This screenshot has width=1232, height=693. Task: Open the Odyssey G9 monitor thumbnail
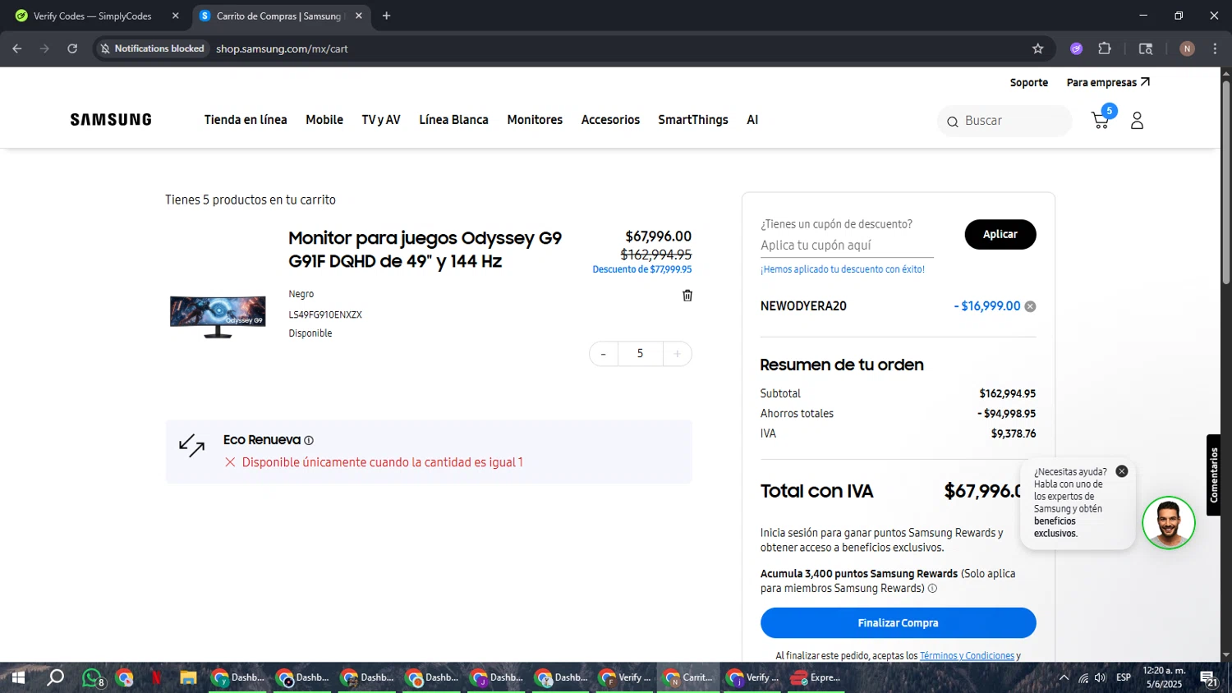pos(218,317)
